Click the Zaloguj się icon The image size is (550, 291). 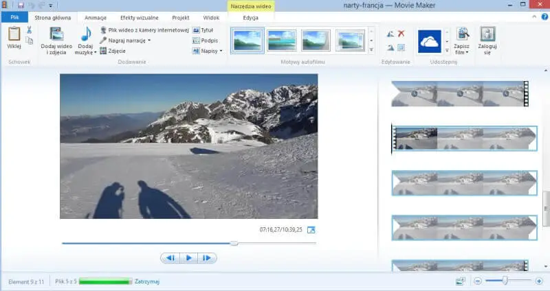[x=487, y=34]
